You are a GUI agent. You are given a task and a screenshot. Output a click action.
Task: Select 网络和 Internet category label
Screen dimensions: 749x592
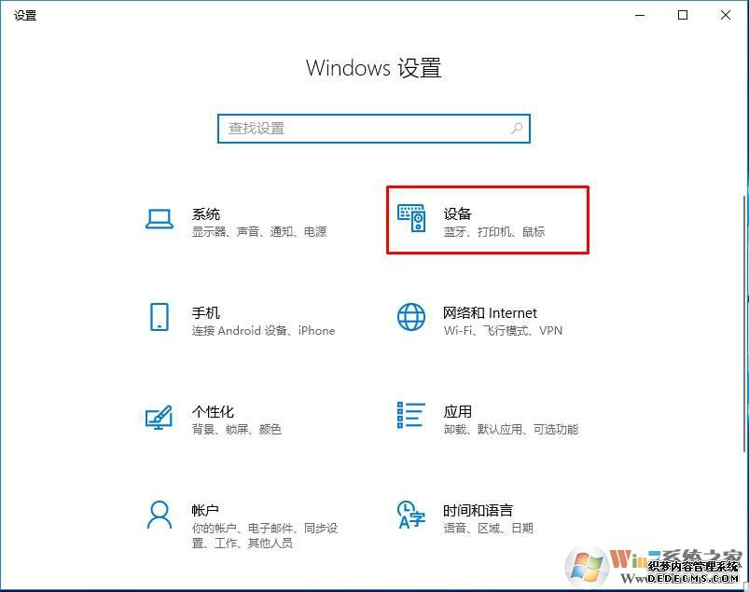pos(490,313)
